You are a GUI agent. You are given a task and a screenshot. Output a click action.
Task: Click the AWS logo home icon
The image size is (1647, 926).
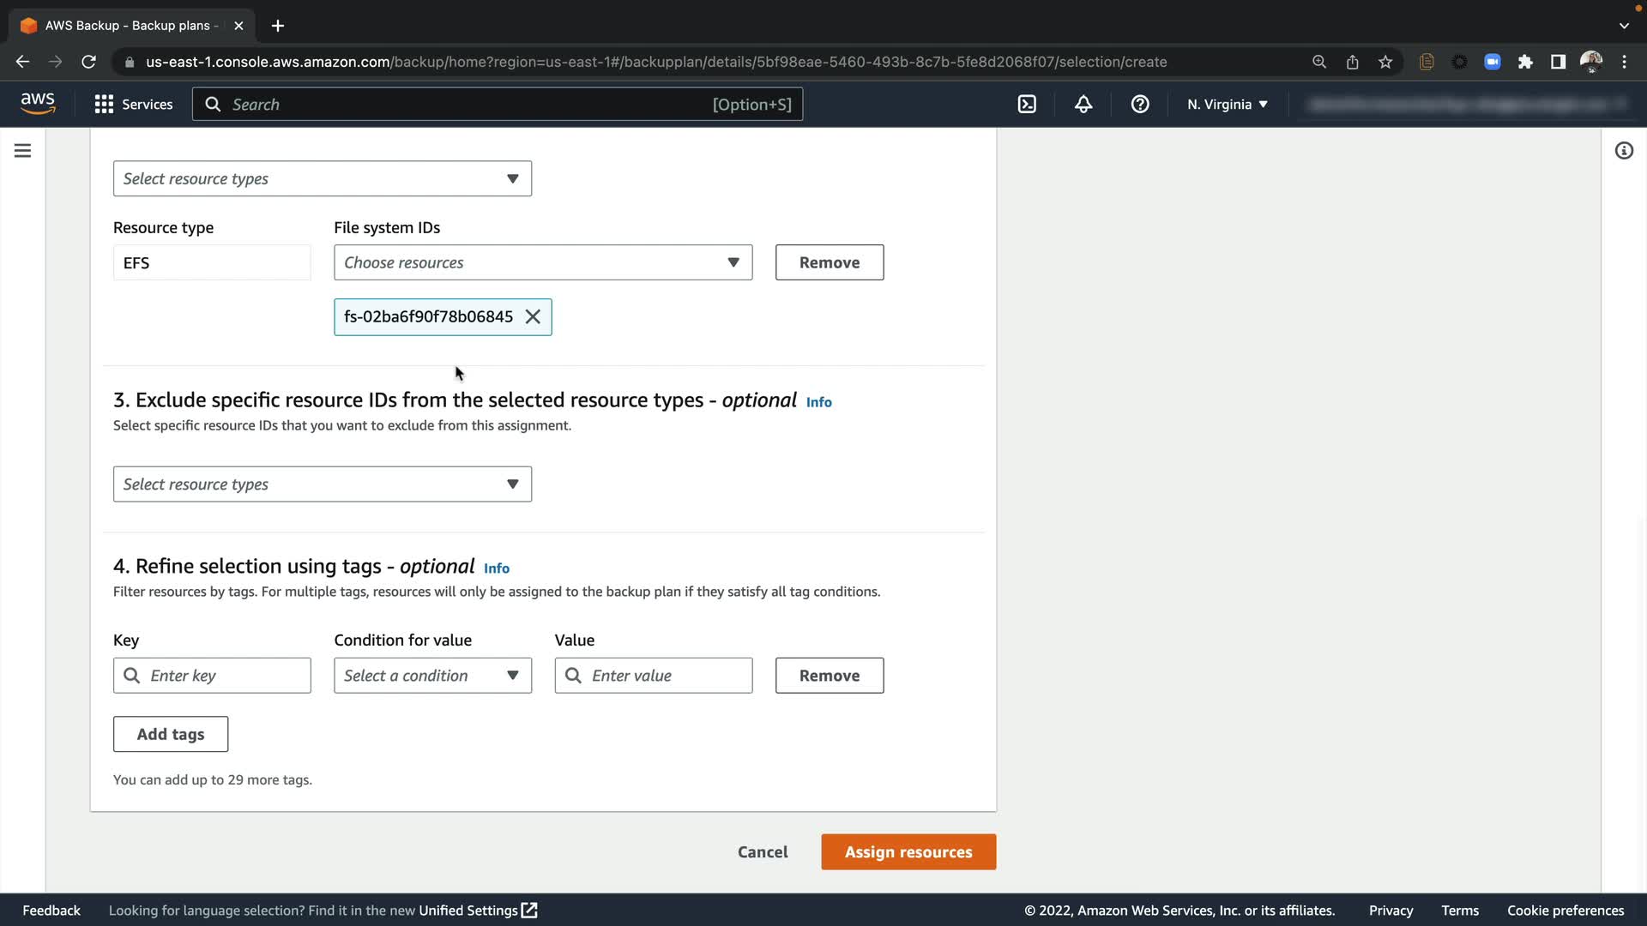pyautogui.click(x=38, y=104)
